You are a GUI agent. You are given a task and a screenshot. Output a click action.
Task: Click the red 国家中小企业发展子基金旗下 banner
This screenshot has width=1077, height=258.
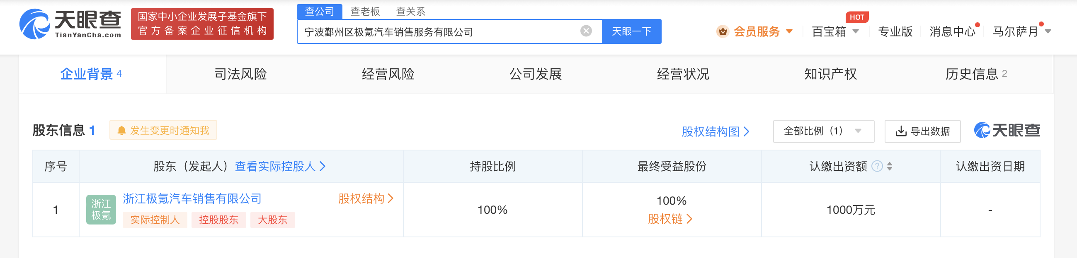[202, 24]
